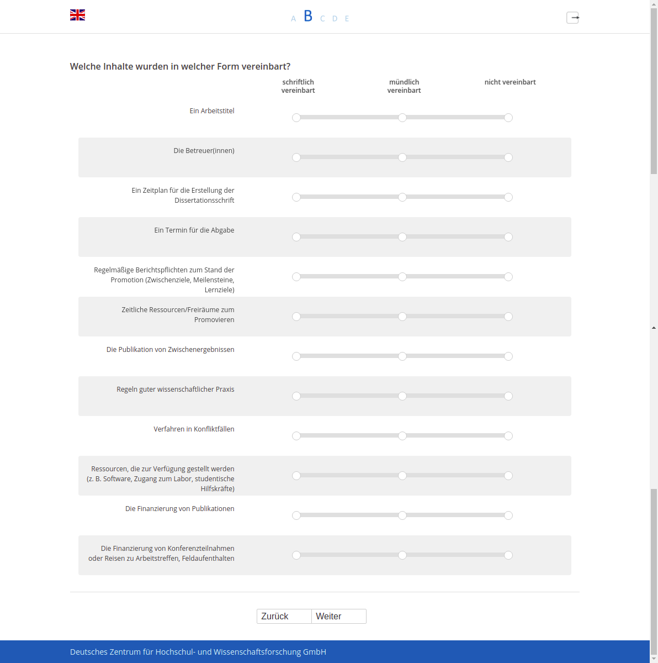Select 'nicht vereinbart' for Ein Arbeitstitel
The height and width of the screenshot is (663, 658).
508,118
